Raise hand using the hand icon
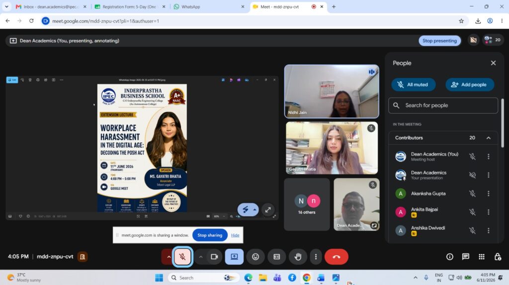509x285 pixels. click(x=298, y=257)
